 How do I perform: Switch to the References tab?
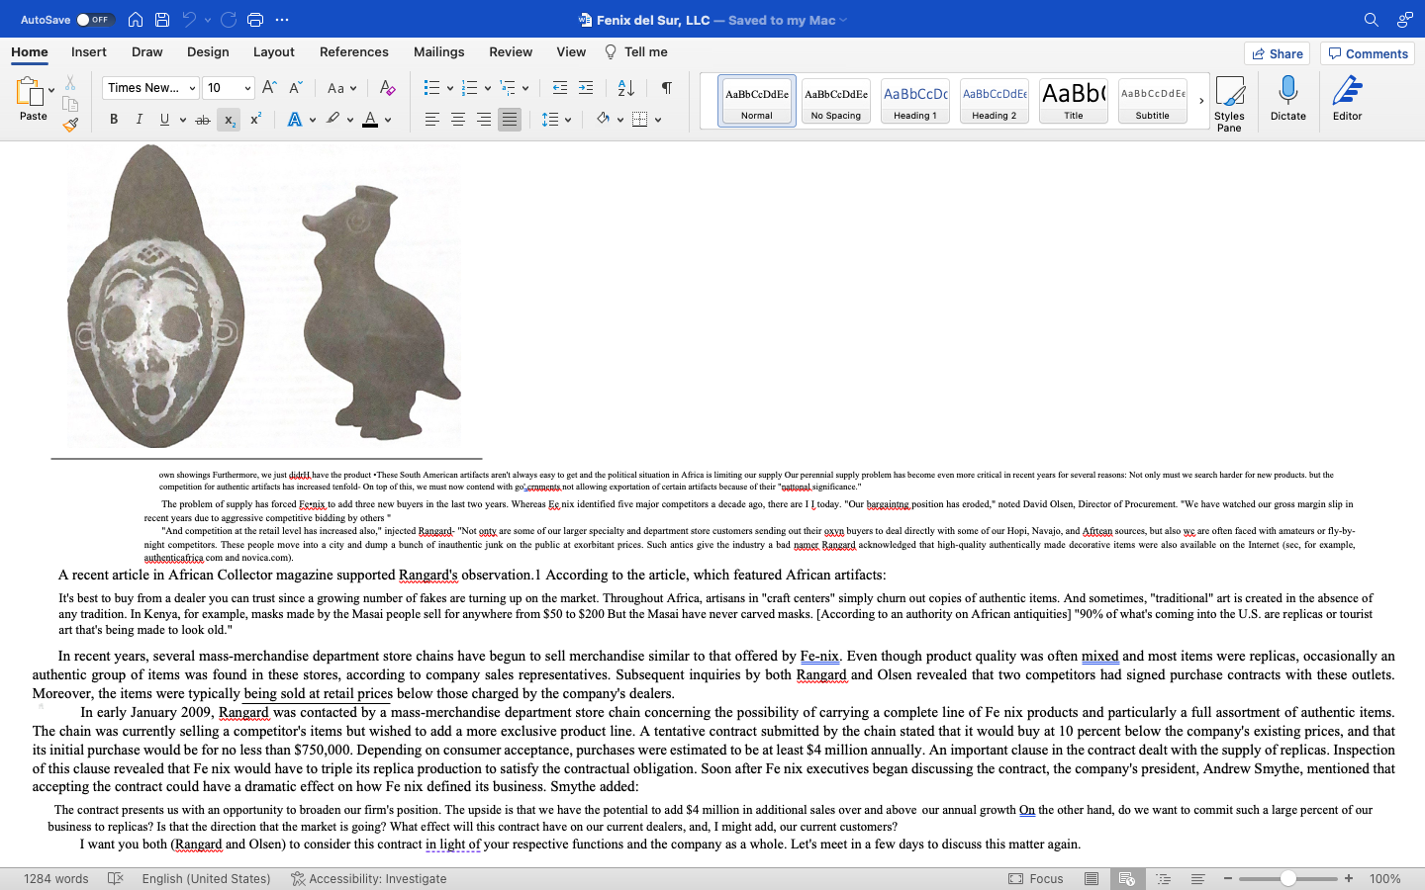(353, 52)
